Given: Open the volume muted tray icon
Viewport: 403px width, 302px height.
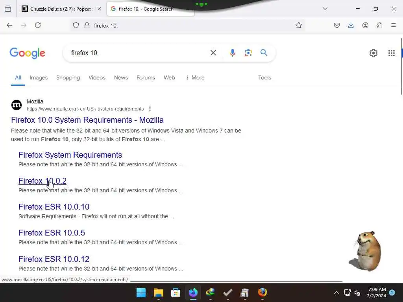Looking at the screenshot, I should click(357, 293).
